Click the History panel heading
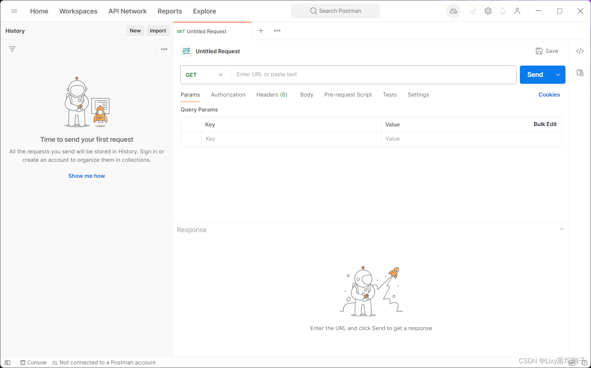The height and width of the screenshot is (368, 591). [x=15, y=31]
